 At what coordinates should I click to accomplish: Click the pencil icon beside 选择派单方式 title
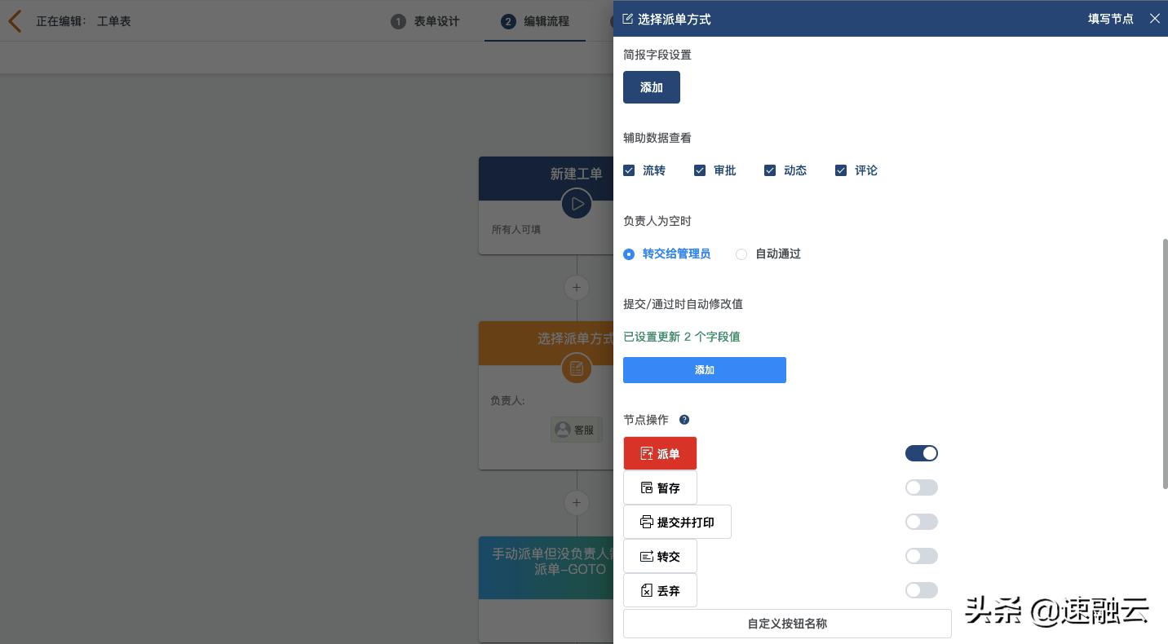tap(628, 19)
